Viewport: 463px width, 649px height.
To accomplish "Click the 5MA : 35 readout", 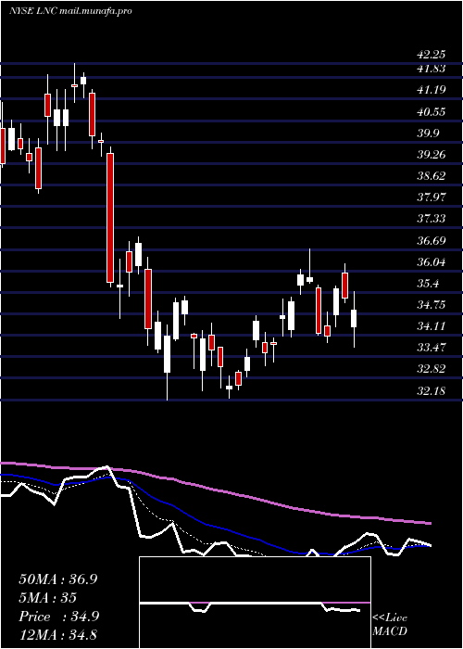I will click(x=47, y=598).
